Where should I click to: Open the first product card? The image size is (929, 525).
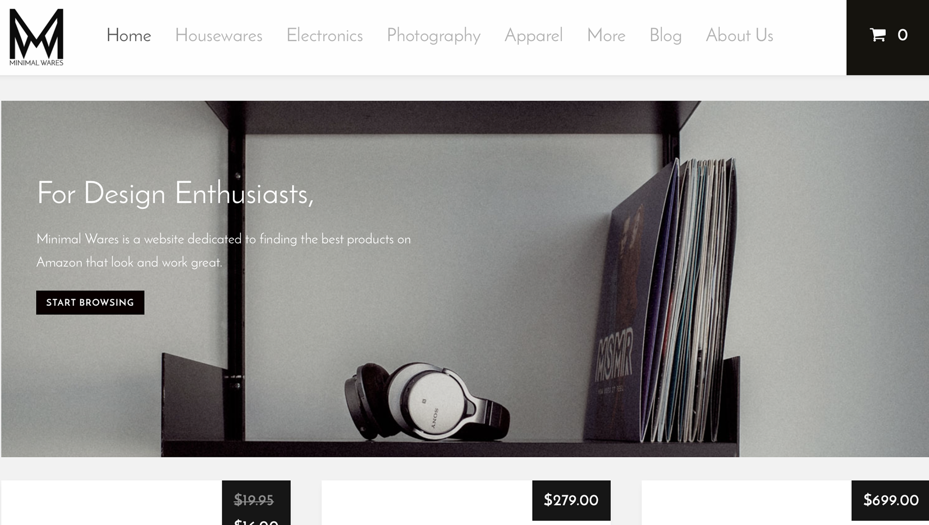click(x=146, y=503)
